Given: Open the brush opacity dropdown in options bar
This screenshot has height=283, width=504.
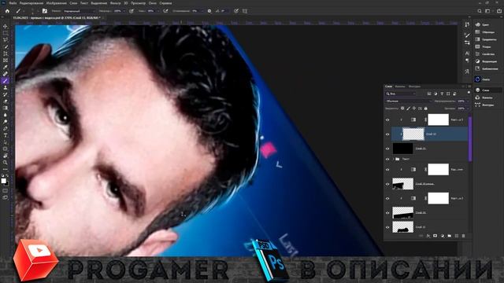Looking at the screenshot, I should point(124,11).
